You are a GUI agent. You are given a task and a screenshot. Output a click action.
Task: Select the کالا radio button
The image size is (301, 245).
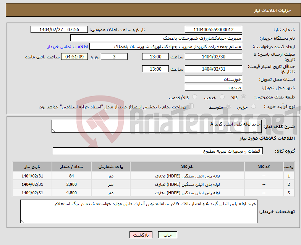(243, 97)
